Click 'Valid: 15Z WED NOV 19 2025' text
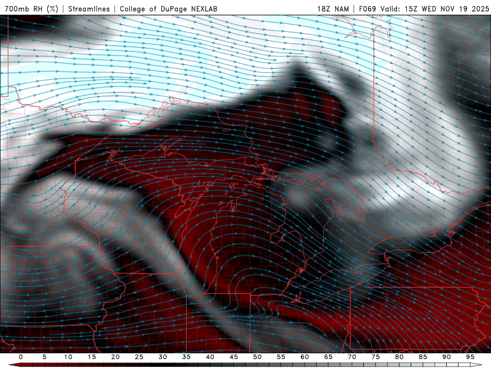491x368 pixels. point(435,9)
